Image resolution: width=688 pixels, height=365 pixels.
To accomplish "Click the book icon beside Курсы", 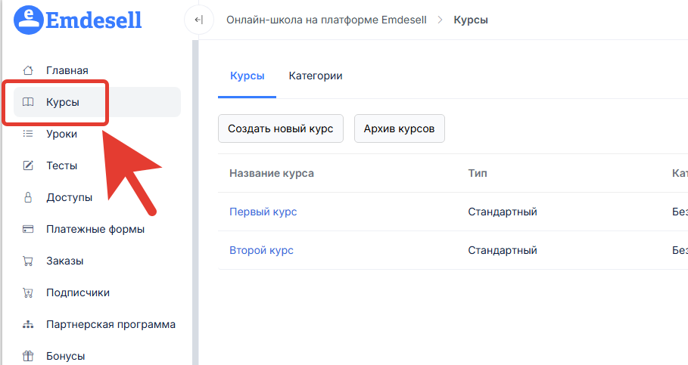I will 28,102.
